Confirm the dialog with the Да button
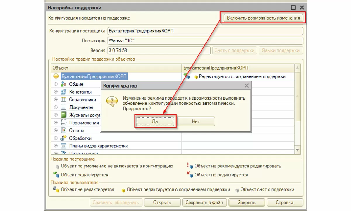 tap(155, 121)
